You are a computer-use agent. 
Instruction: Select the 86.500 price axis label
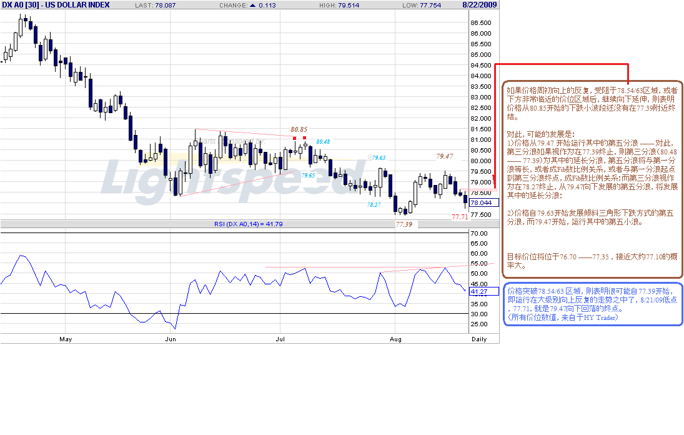click(x=481, y=22)
